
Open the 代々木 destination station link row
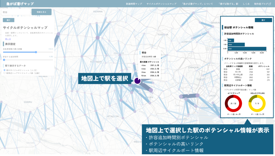click(247, 72)
